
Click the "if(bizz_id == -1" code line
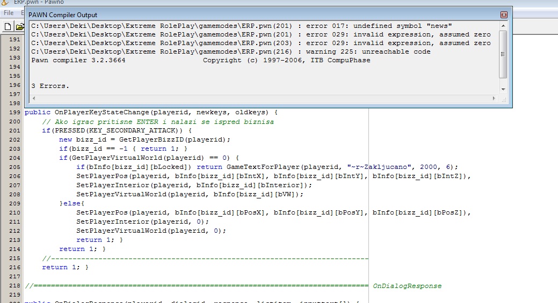click(123, 149)
